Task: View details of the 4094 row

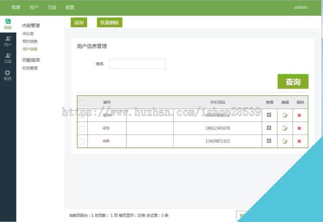Action: pos(269,115)
